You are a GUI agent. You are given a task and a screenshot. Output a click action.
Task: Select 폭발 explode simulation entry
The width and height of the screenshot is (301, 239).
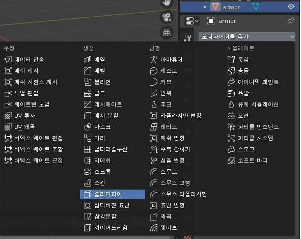(238, 93)
